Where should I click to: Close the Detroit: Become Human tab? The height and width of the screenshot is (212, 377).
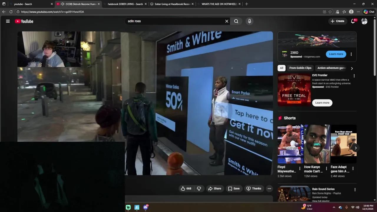tap(99, 4)
